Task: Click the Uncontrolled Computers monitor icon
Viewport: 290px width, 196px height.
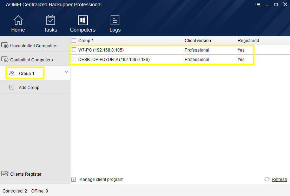Action: [x=5, y=45]
